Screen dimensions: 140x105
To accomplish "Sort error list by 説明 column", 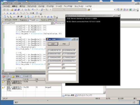I will pos(15,79).
